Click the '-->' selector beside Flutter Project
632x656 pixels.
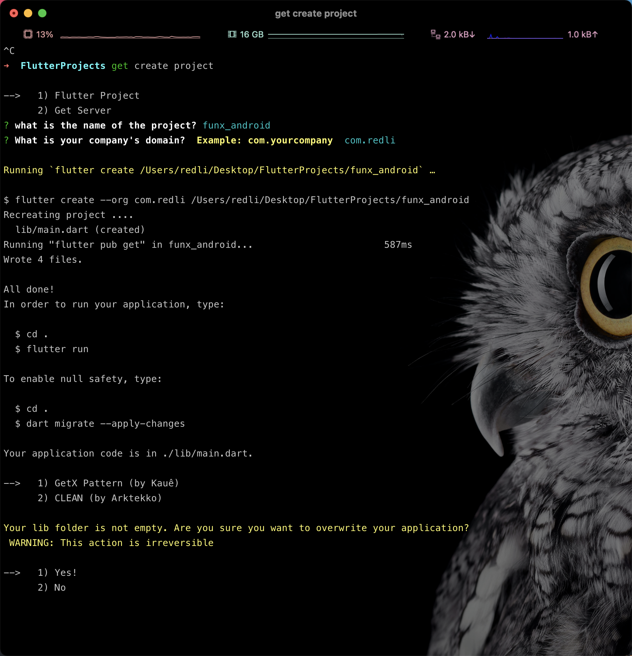point(12,96)
